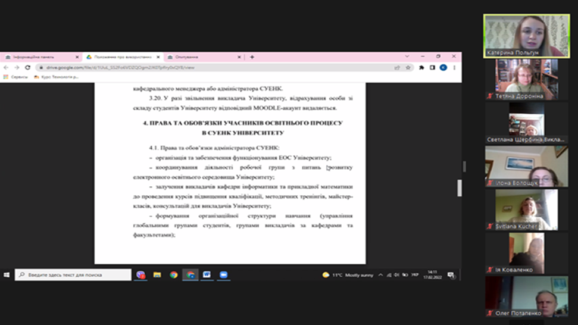Open the first Chrome taskbar icon
Viewport: 578px width, 325px height.
174,275
